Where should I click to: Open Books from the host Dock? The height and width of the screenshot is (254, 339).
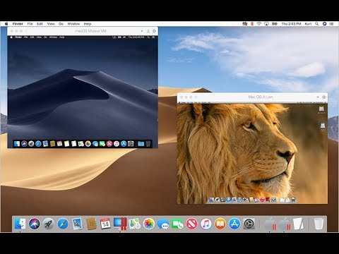pyautogui.click(x=220, y=224)
